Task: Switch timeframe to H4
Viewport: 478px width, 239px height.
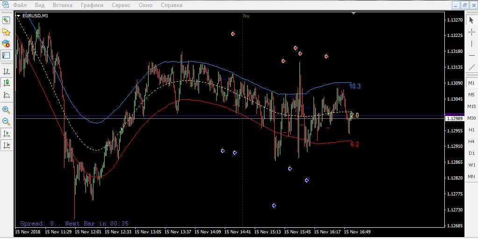Action: (471, 141)
